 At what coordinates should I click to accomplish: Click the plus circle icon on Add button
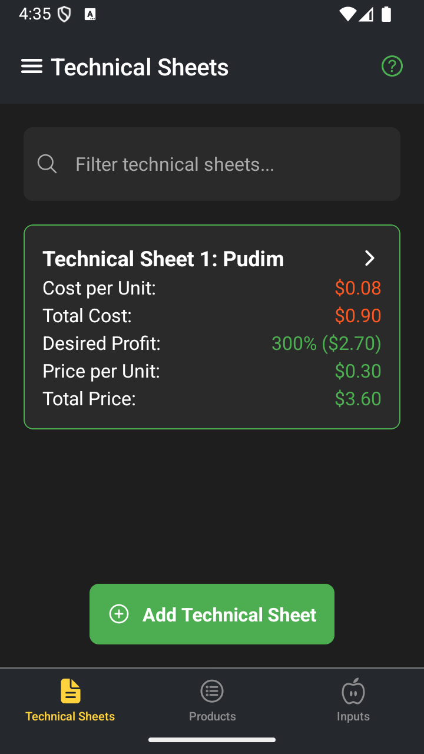tap(119, 614)
